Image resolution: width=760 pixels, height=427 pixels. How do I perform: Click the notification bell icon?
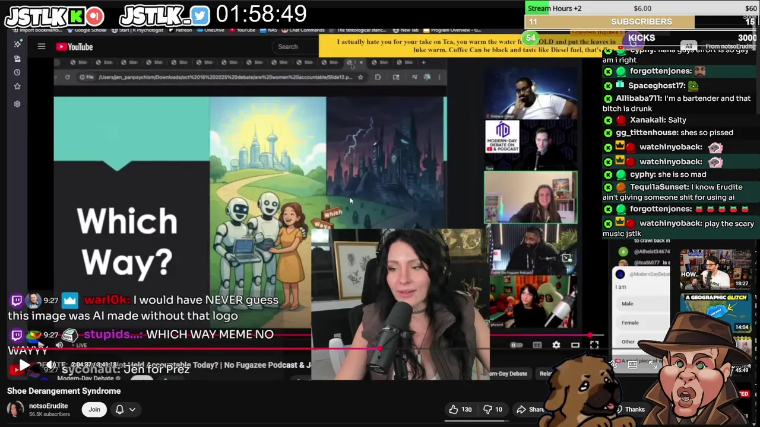click(119, 409)
